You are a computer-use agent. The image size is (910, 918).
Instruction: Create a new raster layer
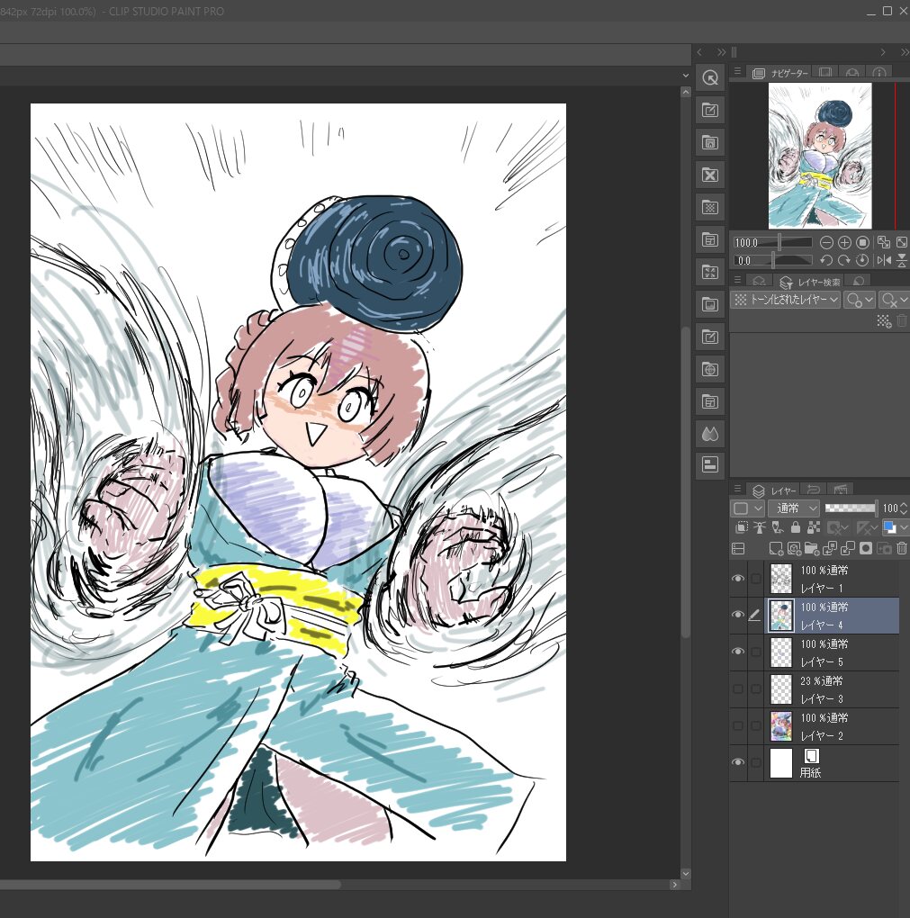[775, 548]
